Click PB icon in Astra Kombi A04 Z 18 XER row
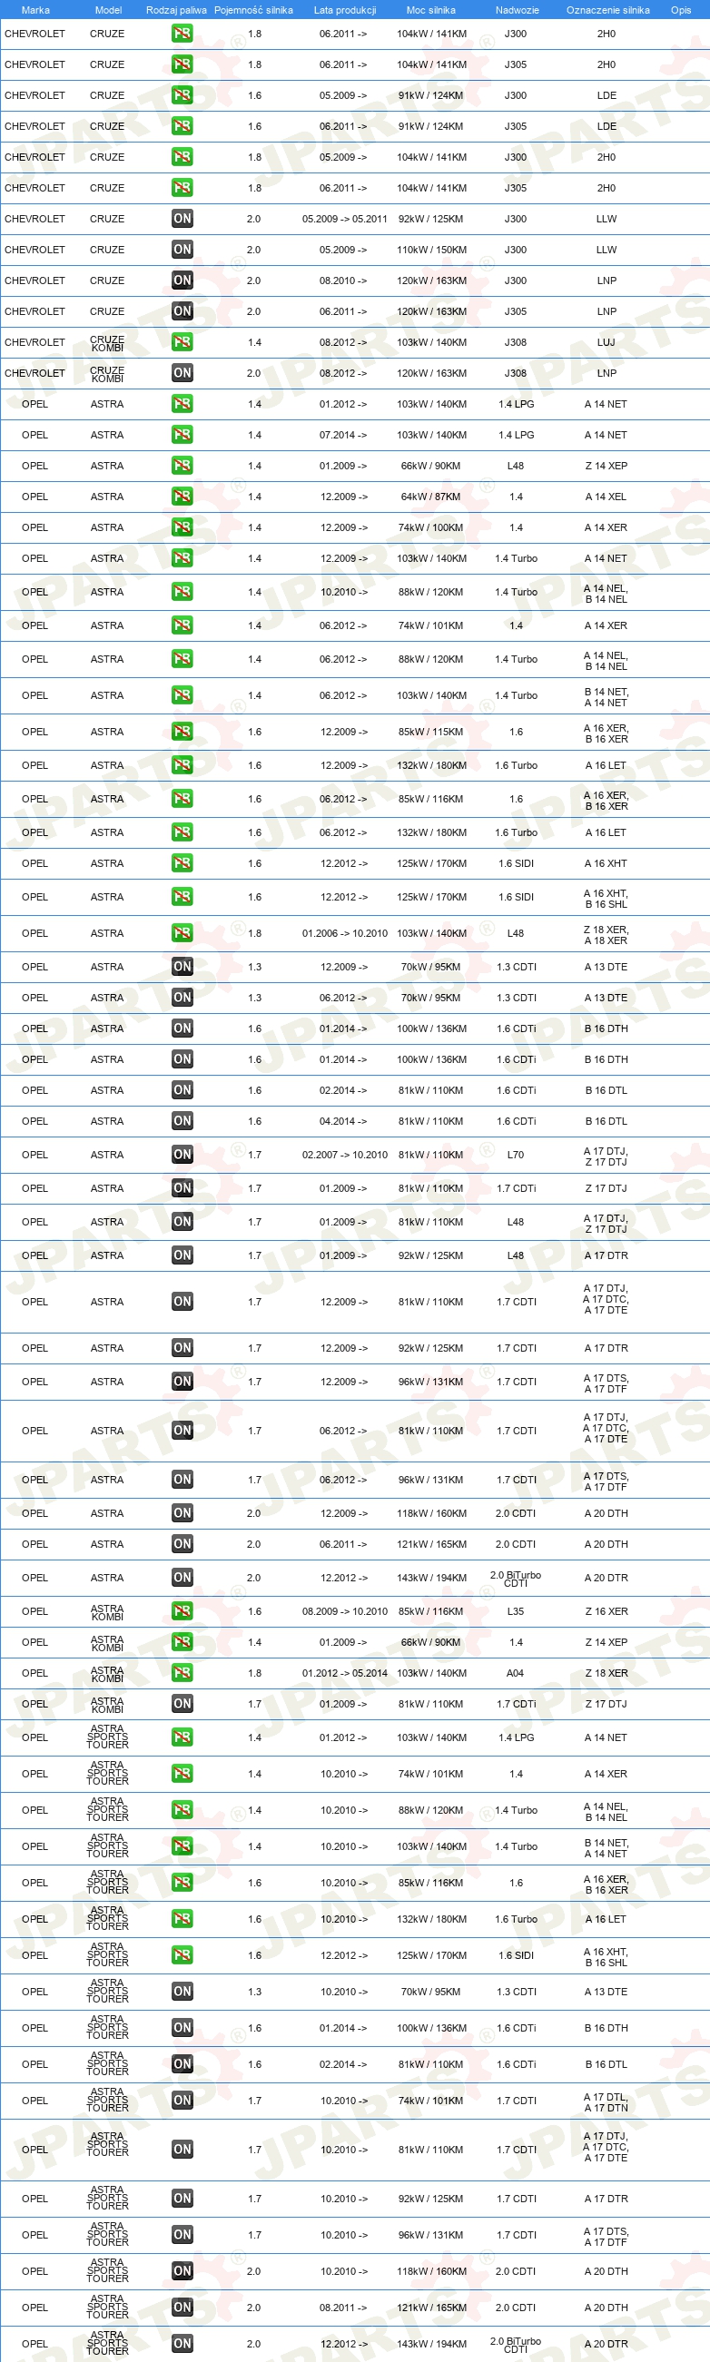The width and height of the screenshot is (710, 2362). (182, 1673)
